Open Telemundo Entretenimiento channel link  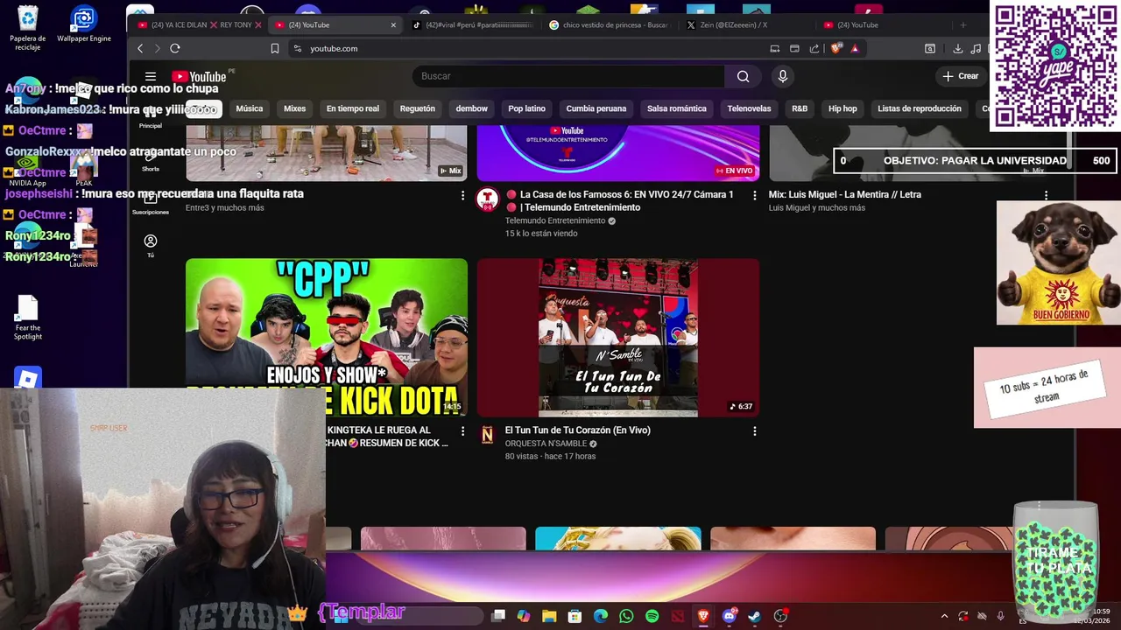click(x=555, y=220)
